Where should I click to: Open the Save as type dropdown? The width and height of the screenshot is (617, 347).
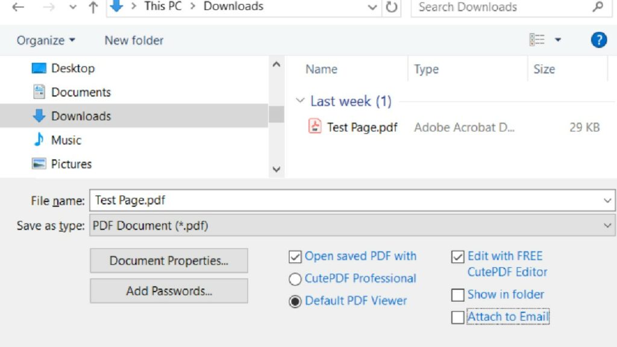pos(607,225)
